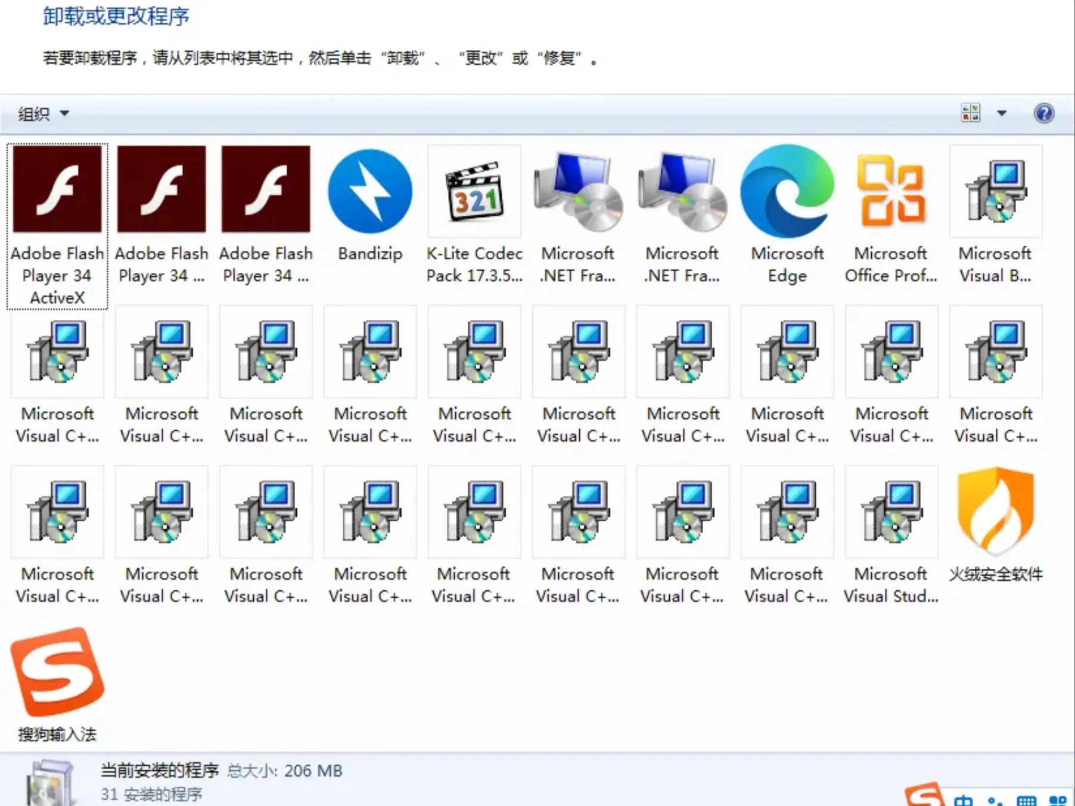The image size is (1075, 806).
Task: Select Microsoft Office Professional icon
Action: [x=890, y=191]
